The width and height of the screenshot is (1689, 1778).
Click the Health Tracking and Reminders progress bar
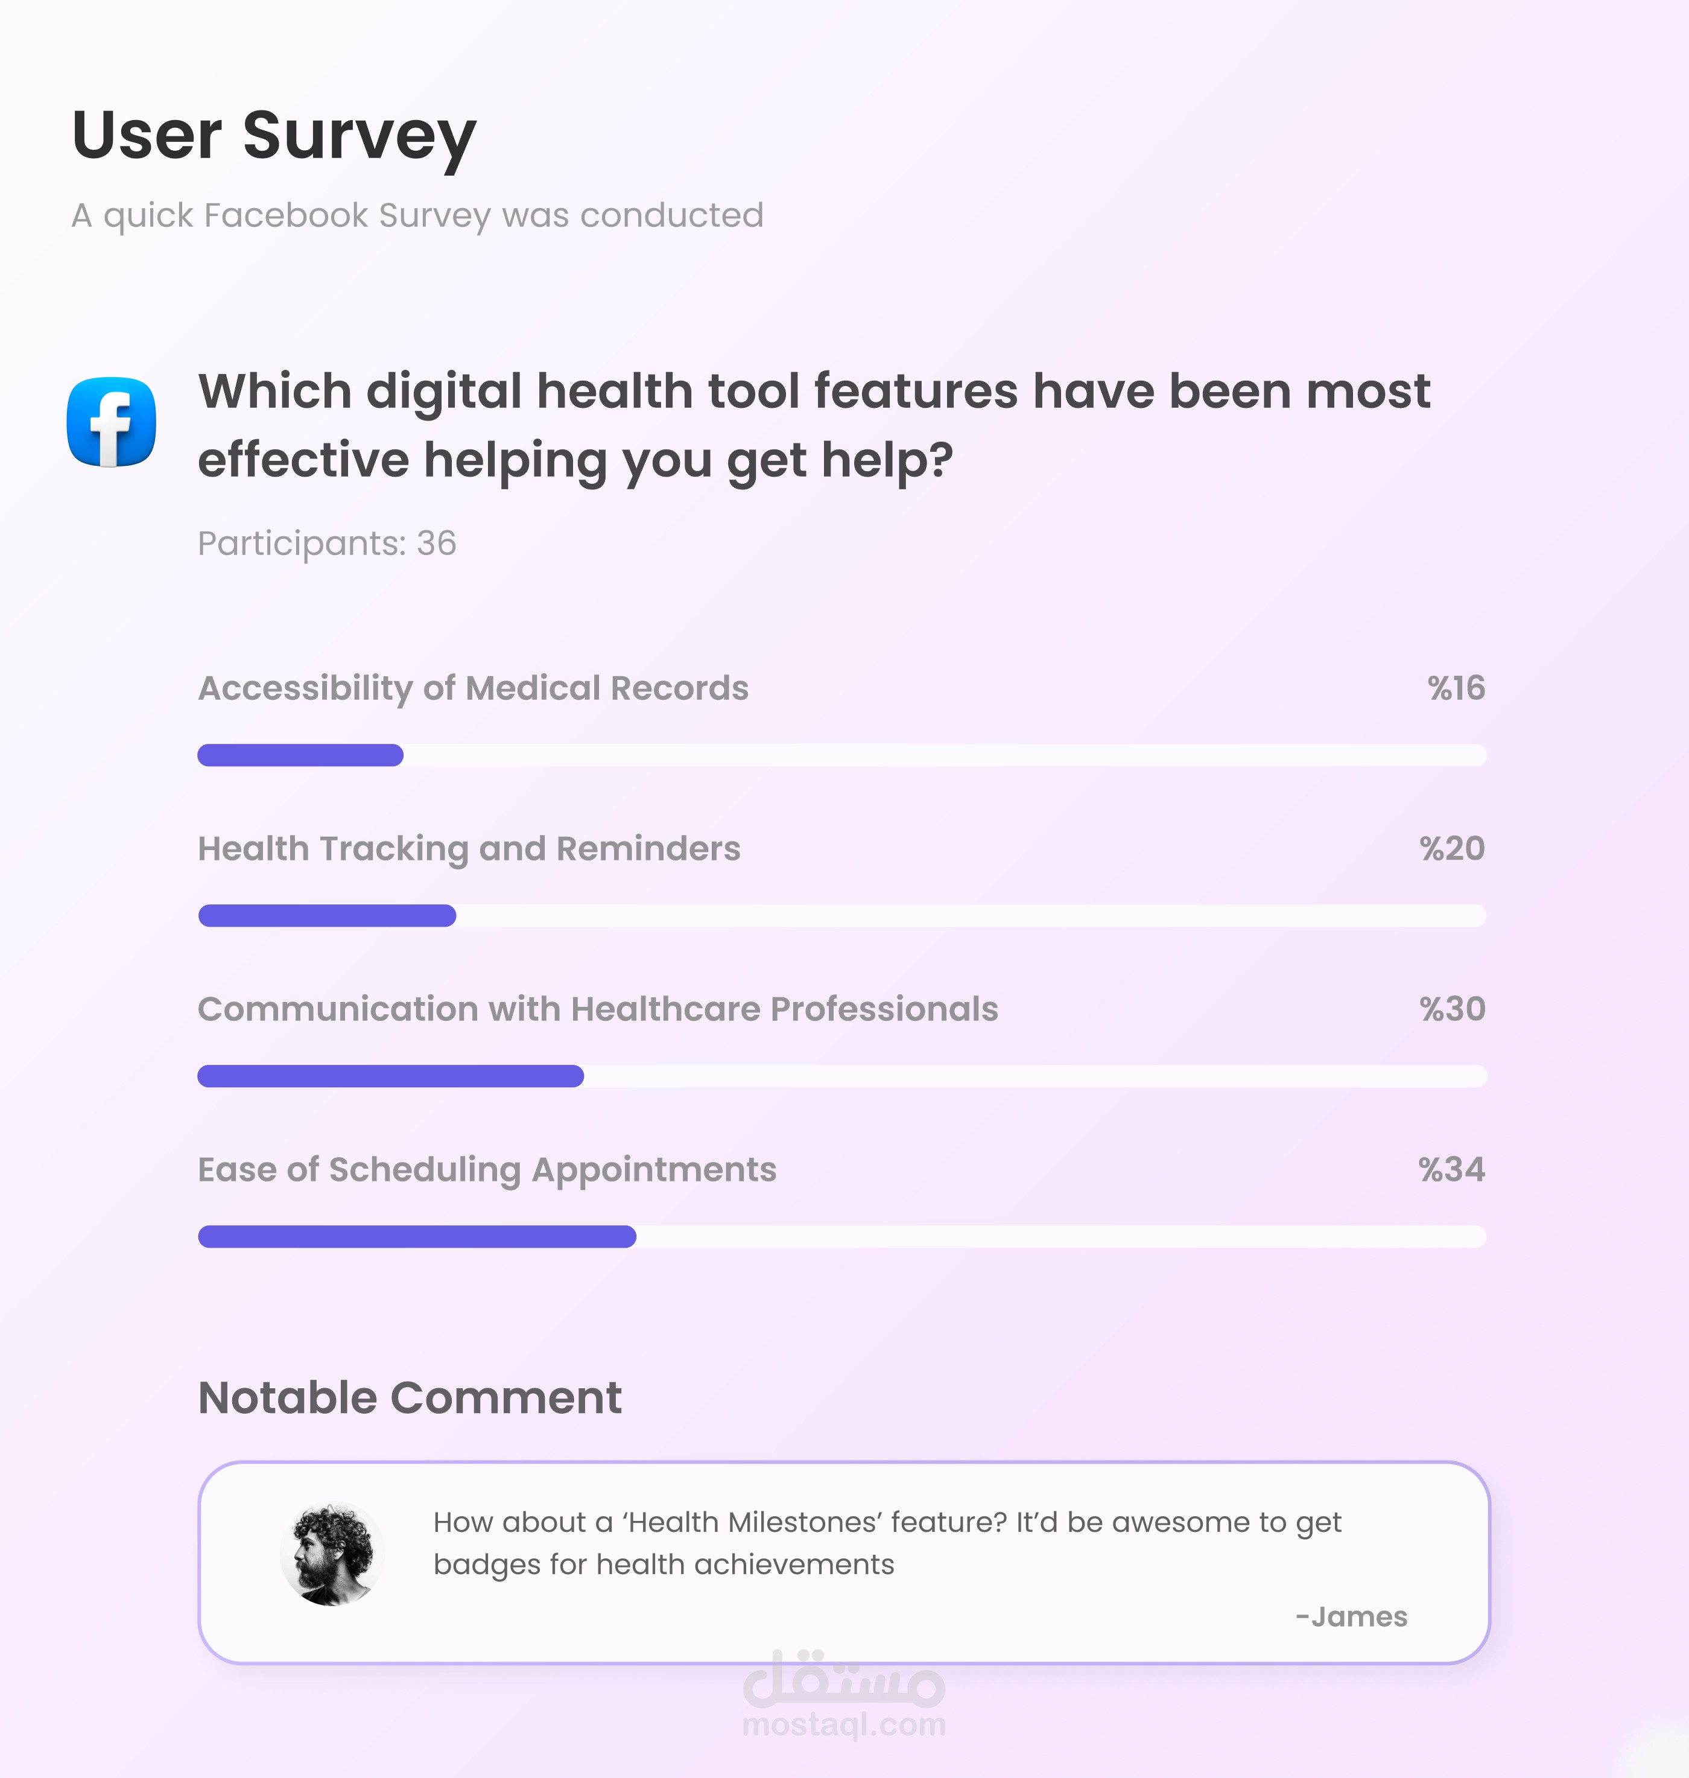(x=842, y=916)
